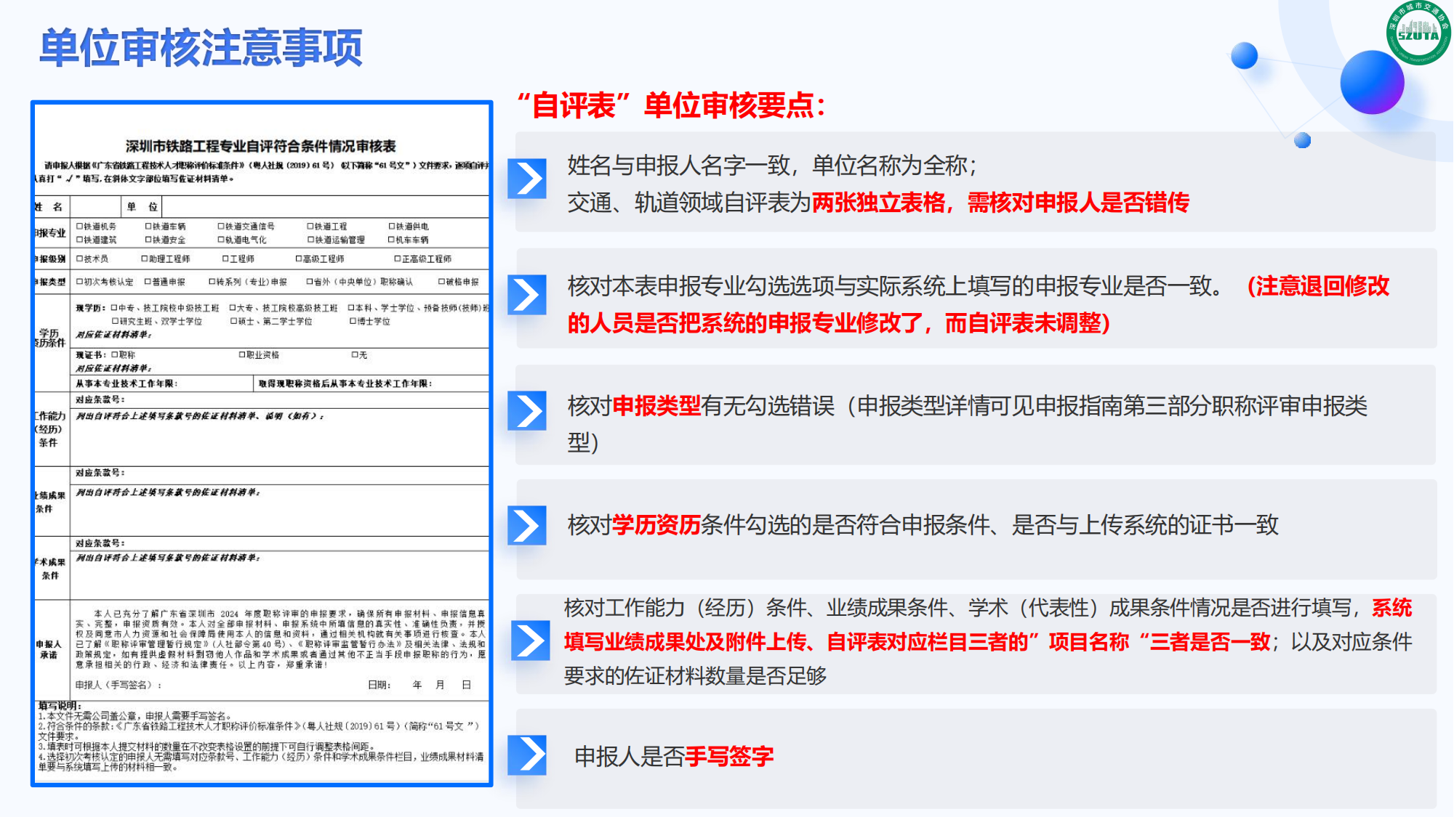The image size is (1454, 817).
Task: Tick the 助理工程师 level checkbox
Action: click(x=145, y=259)
